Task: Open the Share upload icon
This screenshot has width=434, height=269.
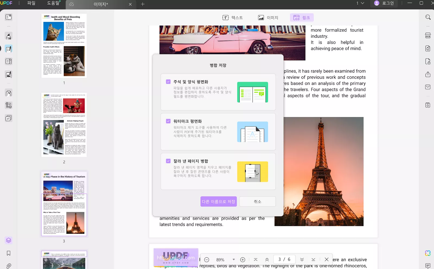Action: [x=428, y=74]
